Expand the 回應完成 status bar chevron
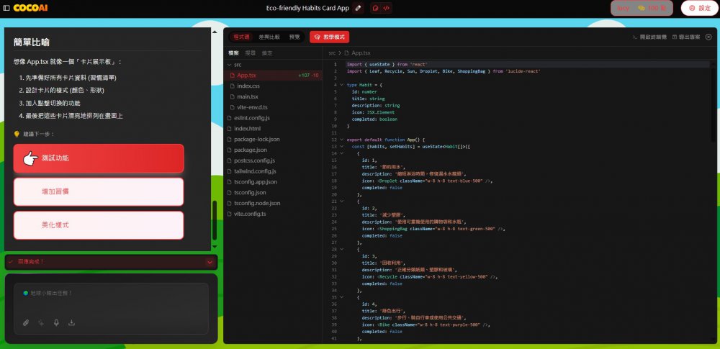The image size is (720, 349). point(210,262)
